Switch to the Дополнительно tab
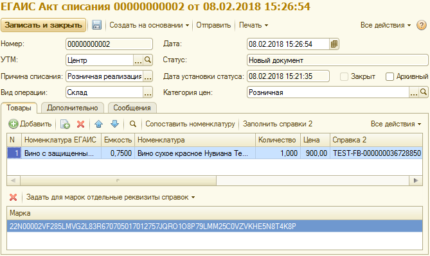The image size is (430, 256). coord(73,108)
